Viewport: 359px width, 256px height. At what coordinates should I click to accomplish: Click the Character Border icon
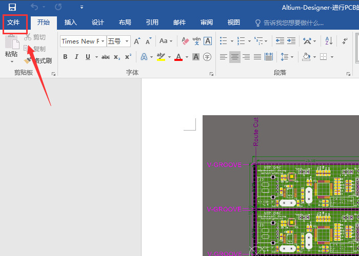click(208, 41)
